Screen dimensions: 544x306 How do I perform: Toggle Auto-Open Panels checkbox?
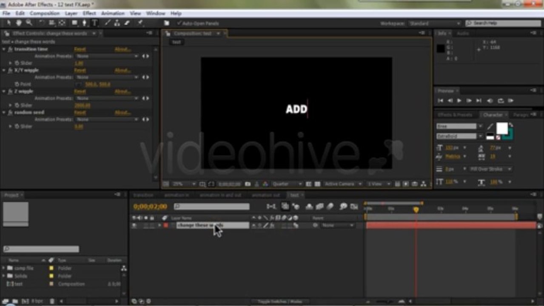(x=179, y=23)
